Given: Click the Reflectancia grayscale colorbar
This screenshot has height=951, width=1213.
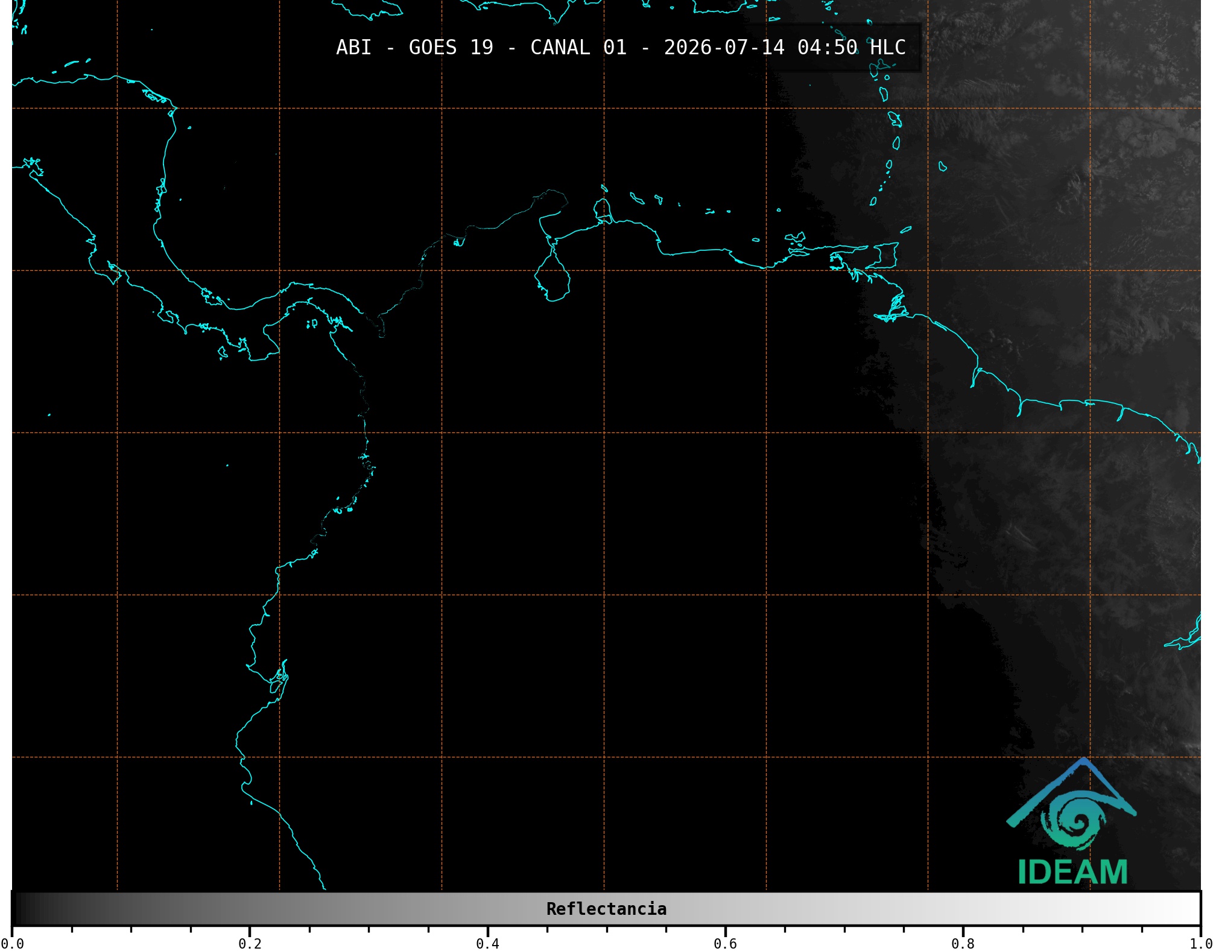Looking at the screenshot, I should (x=606, y=909).
